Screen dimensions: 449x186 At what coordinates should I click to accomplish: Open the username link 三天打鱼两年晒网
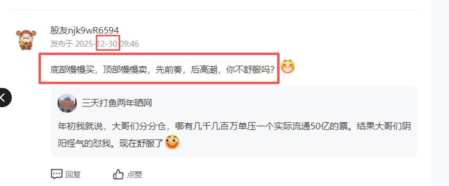tap(117, 103)
